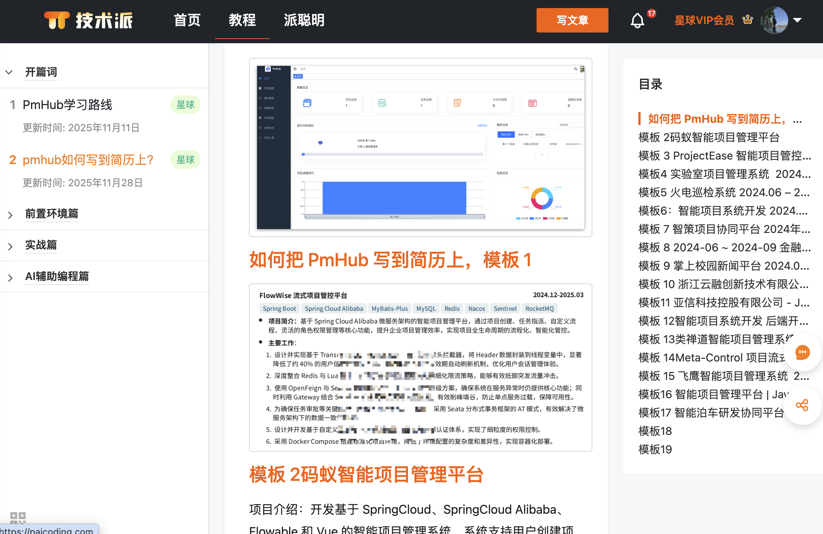Click the floating share icon
The image size is (823, 534).
pos(802,405)
